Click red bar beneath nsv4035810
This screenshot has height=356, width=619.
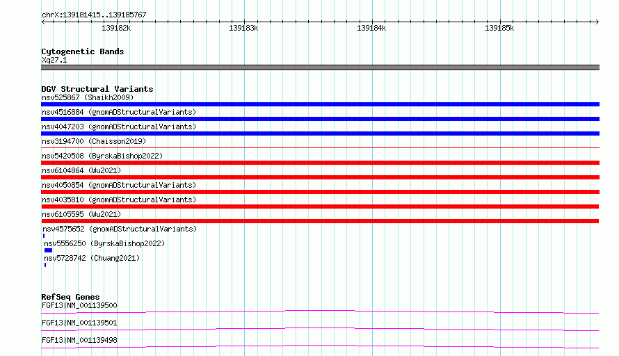tap(320, 207)
